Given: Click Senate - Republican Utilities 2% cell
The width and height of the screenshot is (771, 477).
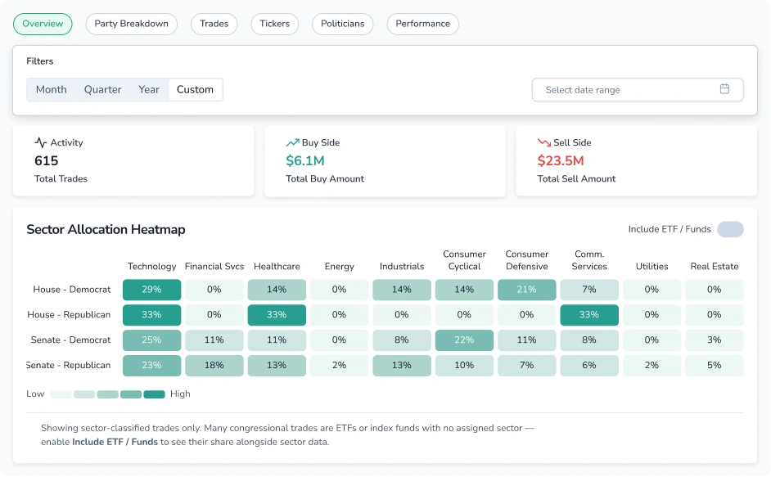Looking at the screenshot, I should coord(652,366).
